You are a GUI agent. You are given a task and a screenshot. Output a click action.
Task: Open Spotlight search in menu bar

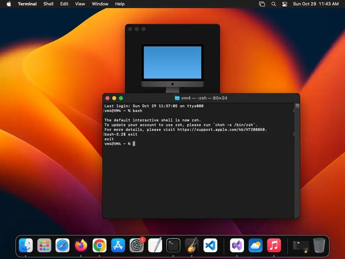[x=274, y=4]
